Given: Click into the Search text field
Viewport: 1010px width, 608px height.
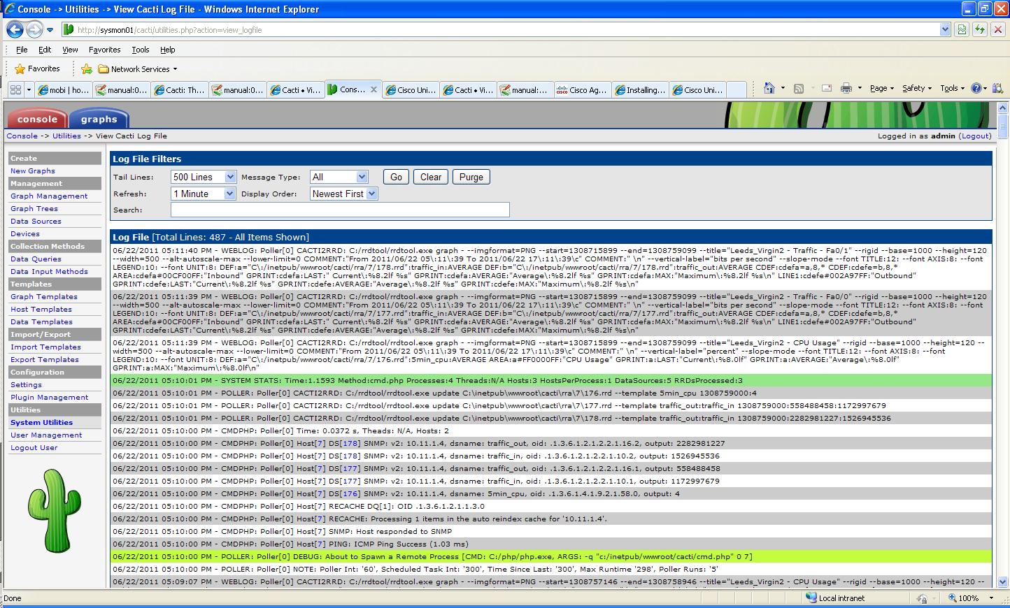Looking at the screenshot, I should point(340,210).
